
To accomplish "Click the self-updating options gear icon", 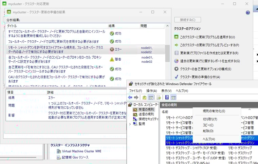I will 176,69.
